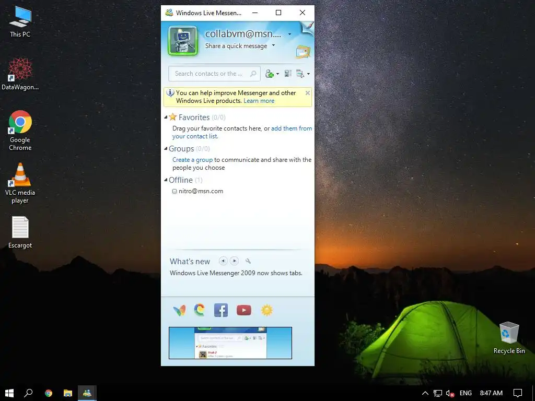Click Messenger taskbar button
535x401 pixels.
pyautogui.click(x=87, y=393)
